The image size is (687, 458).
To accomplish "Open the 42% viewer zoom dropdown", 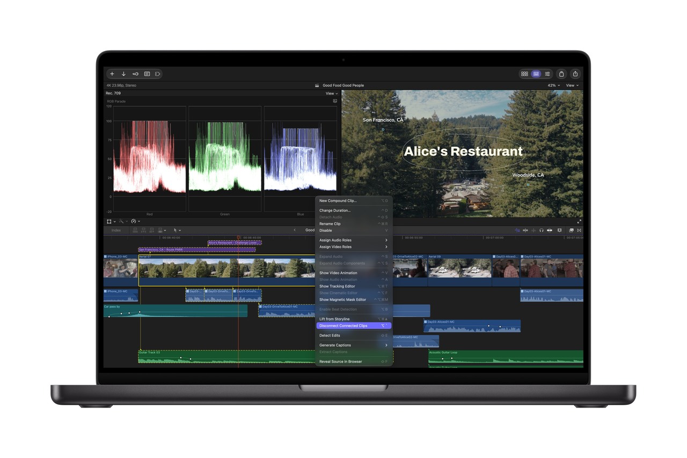I will (553, 85).
